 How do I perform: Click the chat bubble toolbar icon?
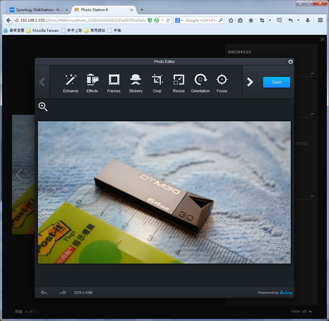(x=279, y=20)
